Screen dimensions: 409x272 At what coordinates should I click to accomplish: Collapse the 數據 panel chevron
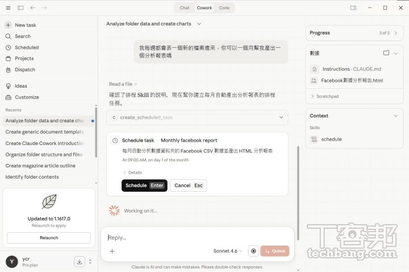point(396,53)
